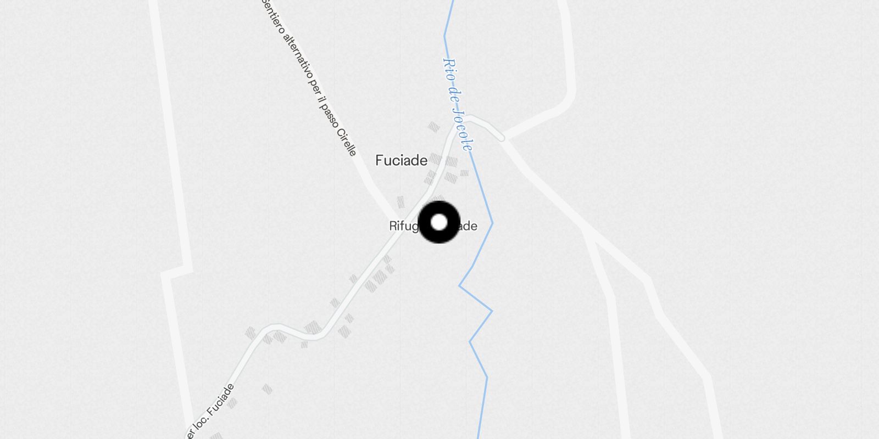Click the Rifugio text left of marker
Image resolution: width=879 pixels, height=439 pixels.
(404, 226)
